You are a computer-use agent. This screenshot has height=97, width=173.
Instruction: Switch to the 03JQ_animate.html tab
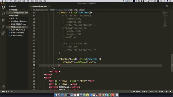pyautogui.click(x=40, y=6)
